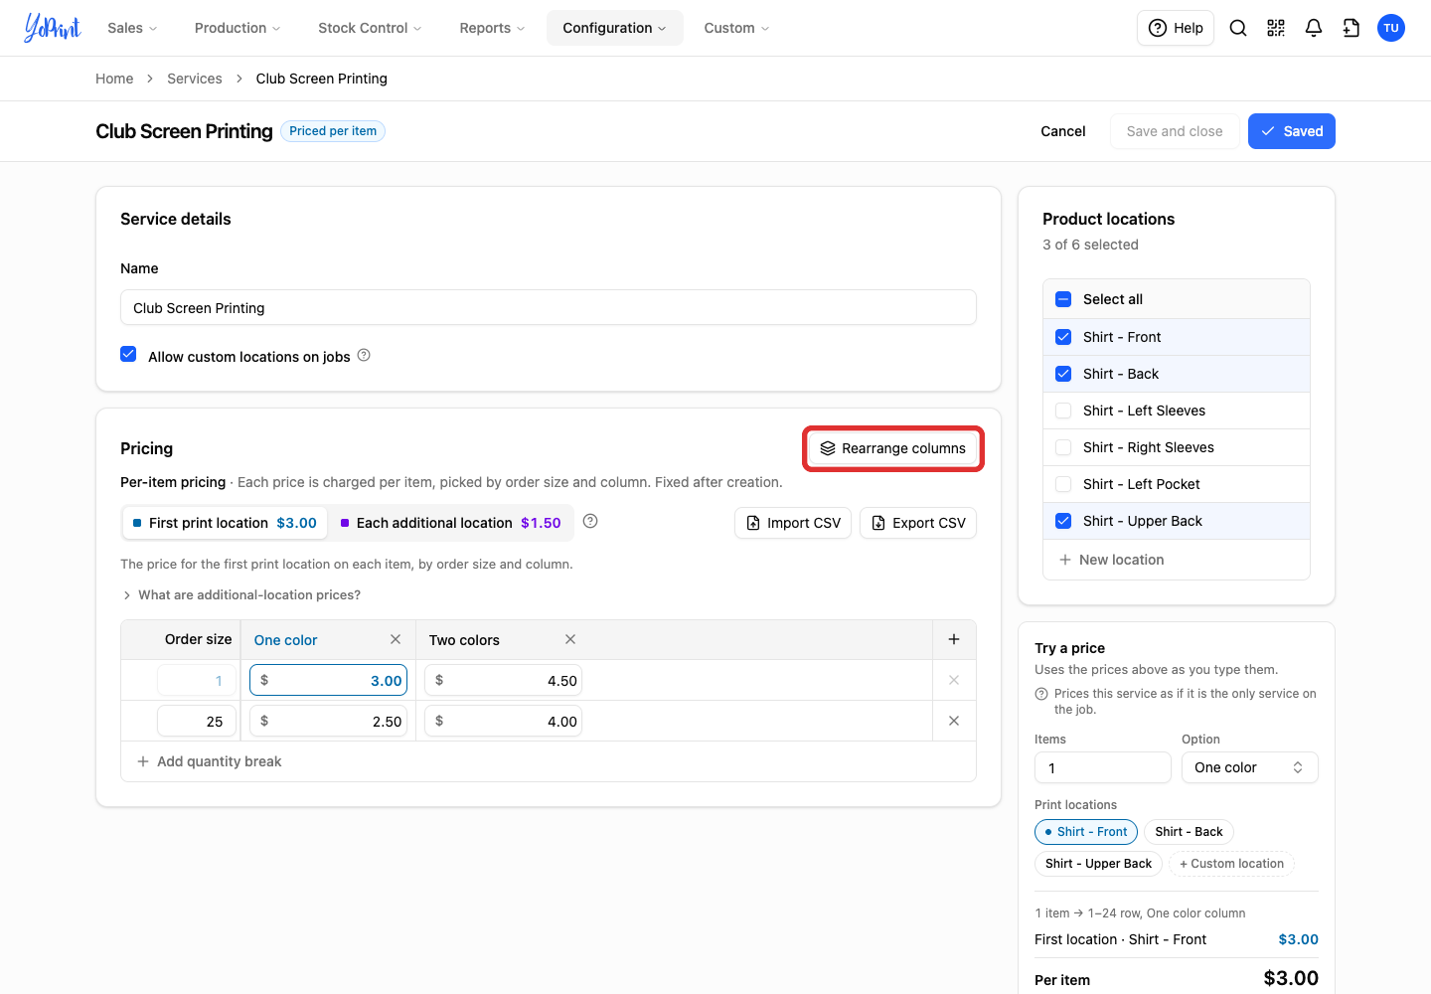
Task: Check Shirt - Right Sleeves location
Action: (x=1063, y=447)
